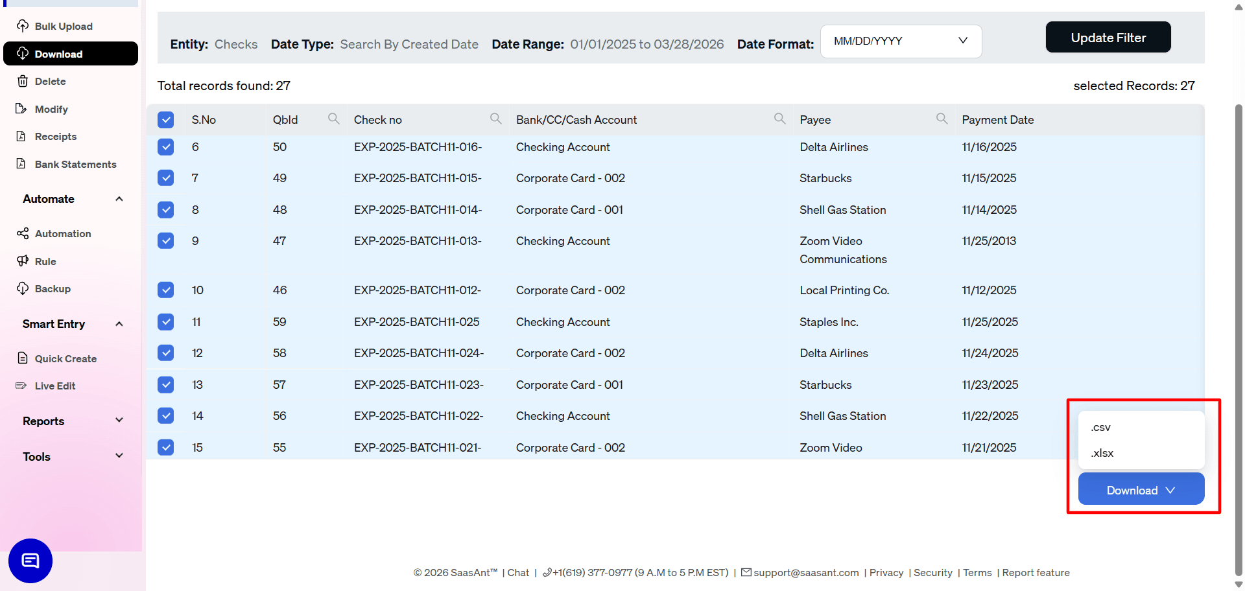Open the Backup option in the sidebar

coord(23,288)
